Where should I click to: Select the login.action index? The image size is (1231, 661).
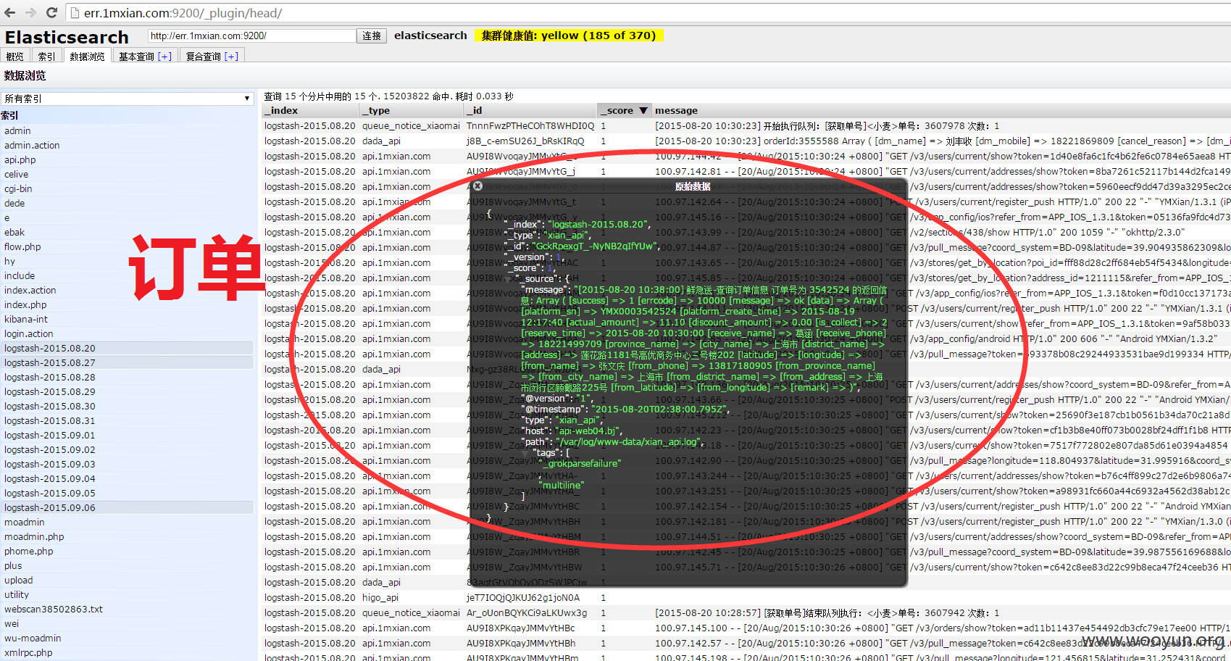(127, 334)
